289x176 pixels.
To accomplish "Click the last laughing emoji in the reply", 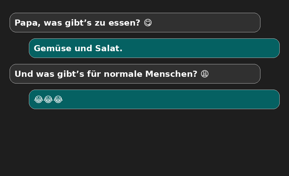I will tap(58, 100).
